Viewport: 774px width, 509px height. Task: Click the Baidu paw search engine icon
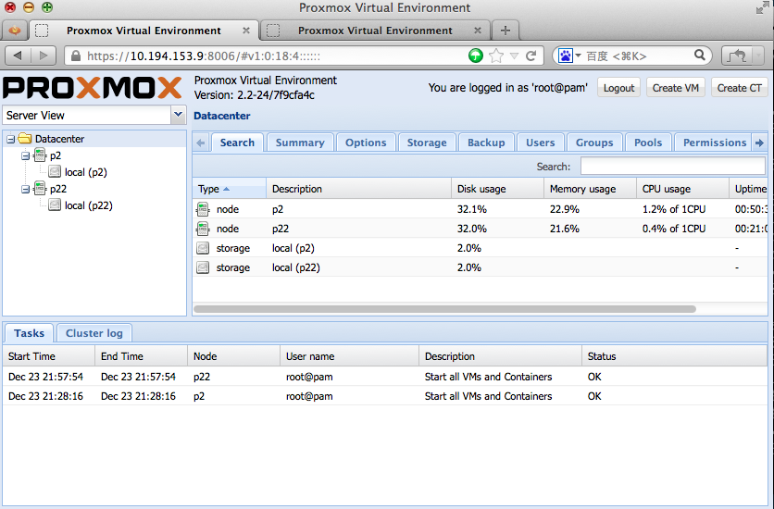[x=565, y=56]
